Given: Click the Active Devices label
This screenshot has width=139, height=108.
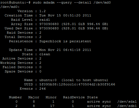Looking at the screenshot, I should tap(18, 58).
